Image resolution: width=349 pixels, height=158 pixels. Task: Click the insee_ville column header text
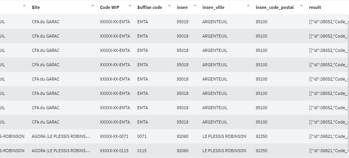click(x=213, y=7)
